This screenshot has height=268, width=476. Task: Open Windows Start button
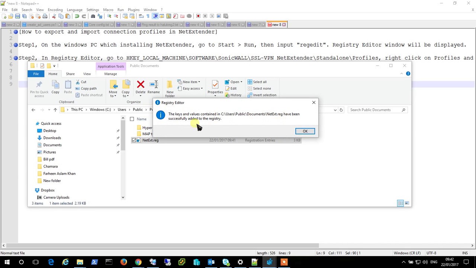pyautogui.click(x=7, y=262)
